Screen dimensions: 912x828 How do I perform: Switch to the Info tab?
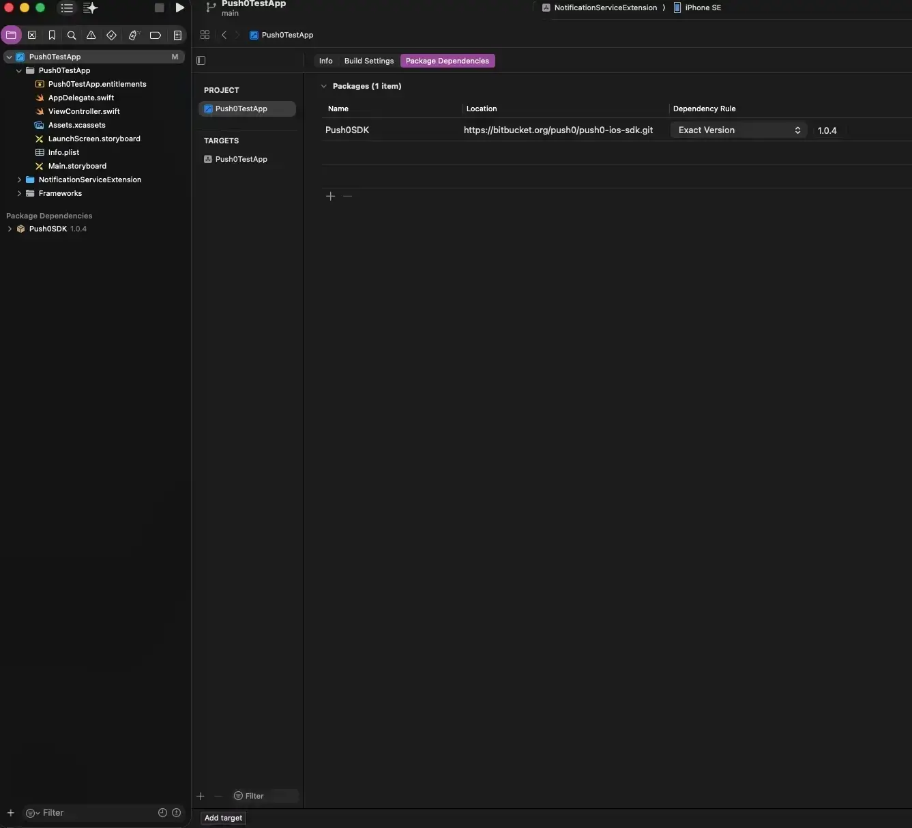click(326, 61)
